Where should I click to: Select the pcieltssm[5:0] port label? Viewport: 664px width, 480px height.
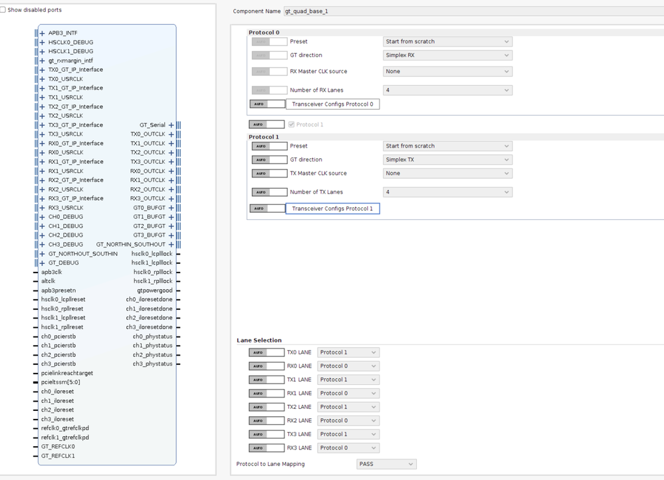[x=60, y=382]
